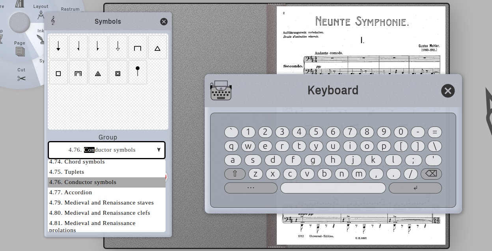This screenshot has height=251, width=492.
Task: Tap the g key on virtual keyboard
Action: 313,160
